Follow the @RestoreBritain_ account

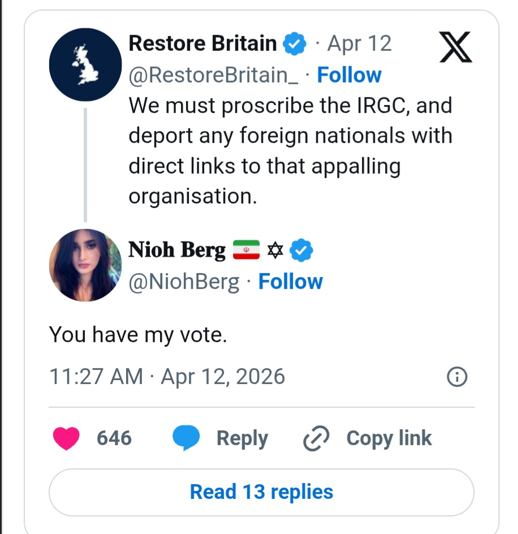coord(349,75)
